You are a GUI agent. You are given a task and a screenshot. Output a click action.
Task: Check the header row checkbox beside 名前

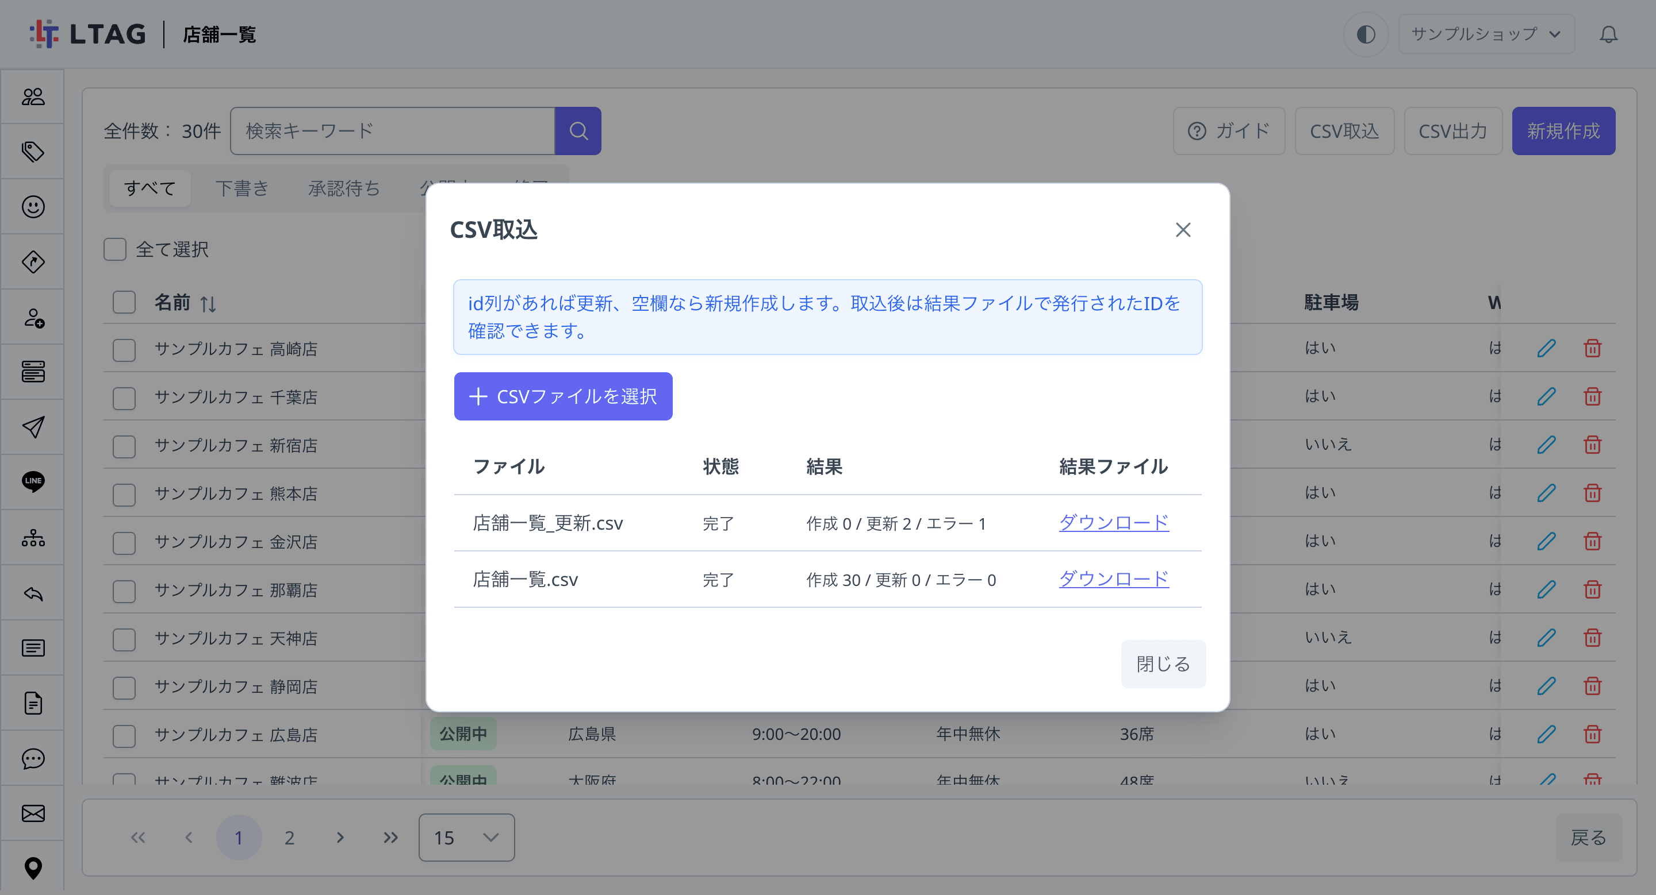pyautogui.click(x=124, y=302)
